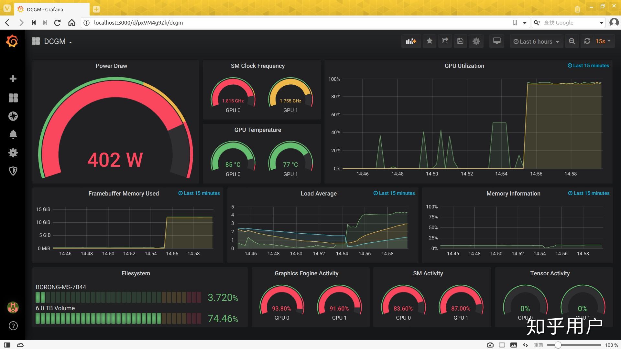
Task: Toggle the browser panel button in status bar
Action: (x=7, y=345)
